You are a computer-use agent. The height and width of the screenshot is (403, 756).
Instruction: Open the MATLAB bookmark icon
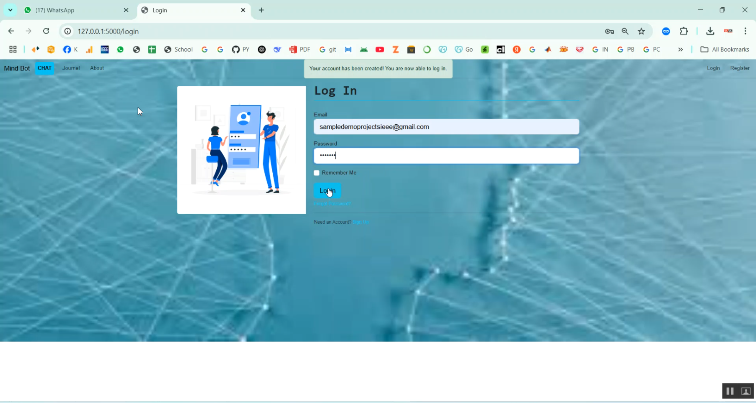tap(548, 49)
